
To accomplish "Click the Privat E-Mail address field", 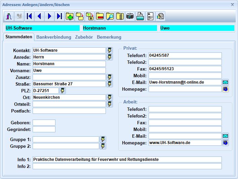I will click(185, 82).
